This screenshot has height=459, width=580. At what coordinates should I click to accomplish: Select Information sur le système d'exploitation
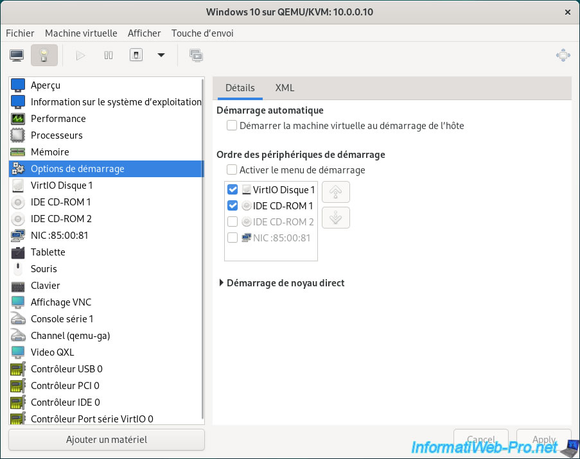coord(107,102)
